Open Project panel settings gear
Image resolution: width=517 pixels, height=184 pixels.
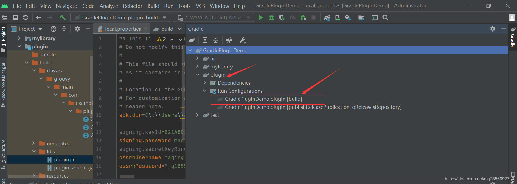point(78,29)
